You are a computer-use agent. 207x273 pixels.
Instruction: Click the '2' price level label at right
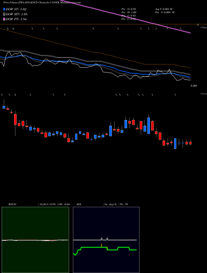point(198,25)
